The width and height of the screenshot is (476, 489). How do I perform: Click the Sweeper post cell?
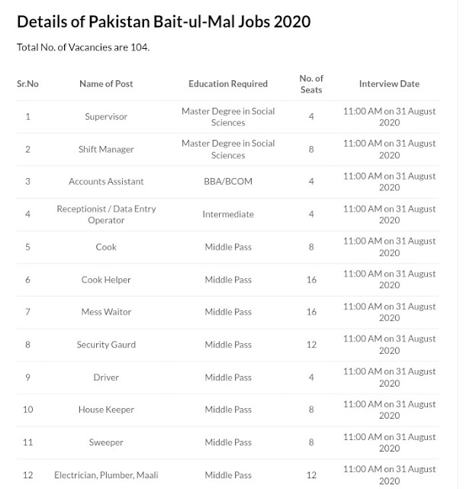106,442
